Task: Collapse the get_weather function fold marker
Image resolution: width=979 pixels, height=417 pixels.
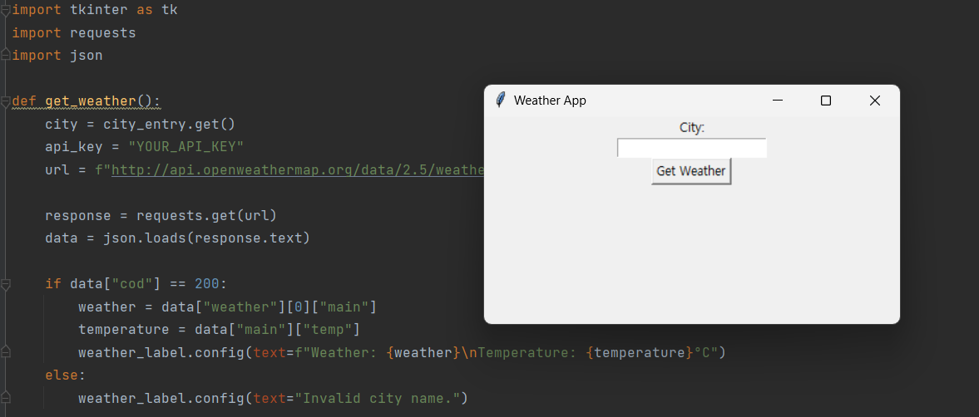Action: [6, 101]
